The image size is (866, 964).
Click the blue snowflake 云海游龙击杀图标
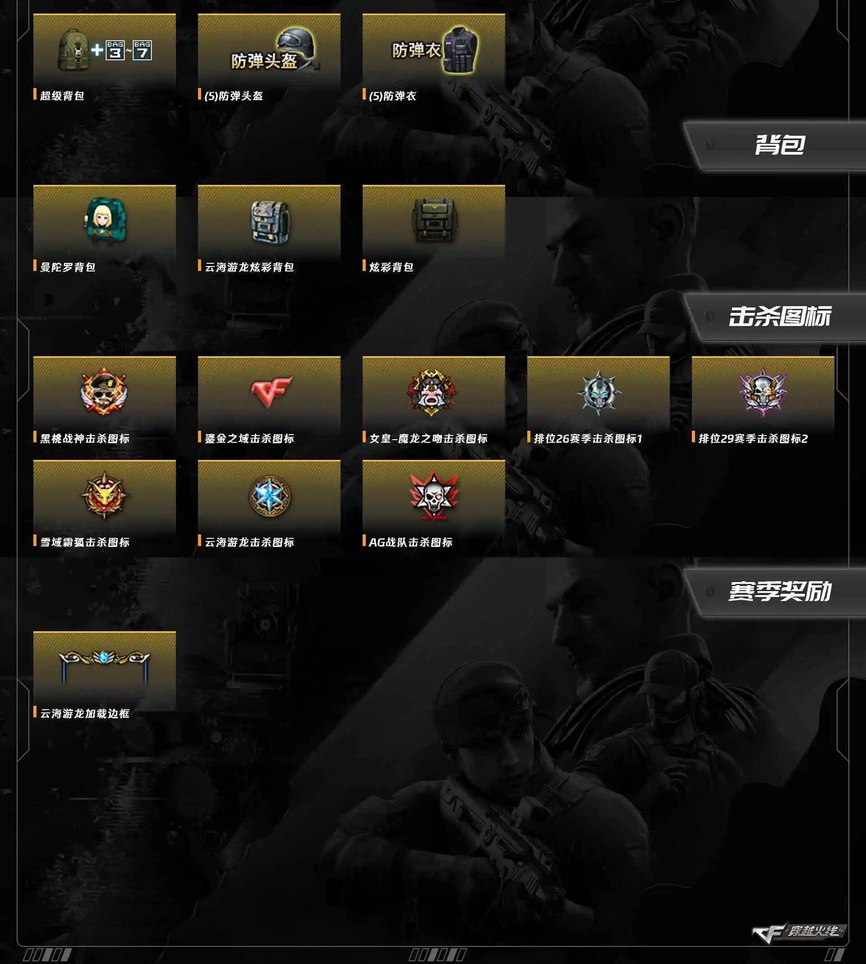tap(269, 496)
